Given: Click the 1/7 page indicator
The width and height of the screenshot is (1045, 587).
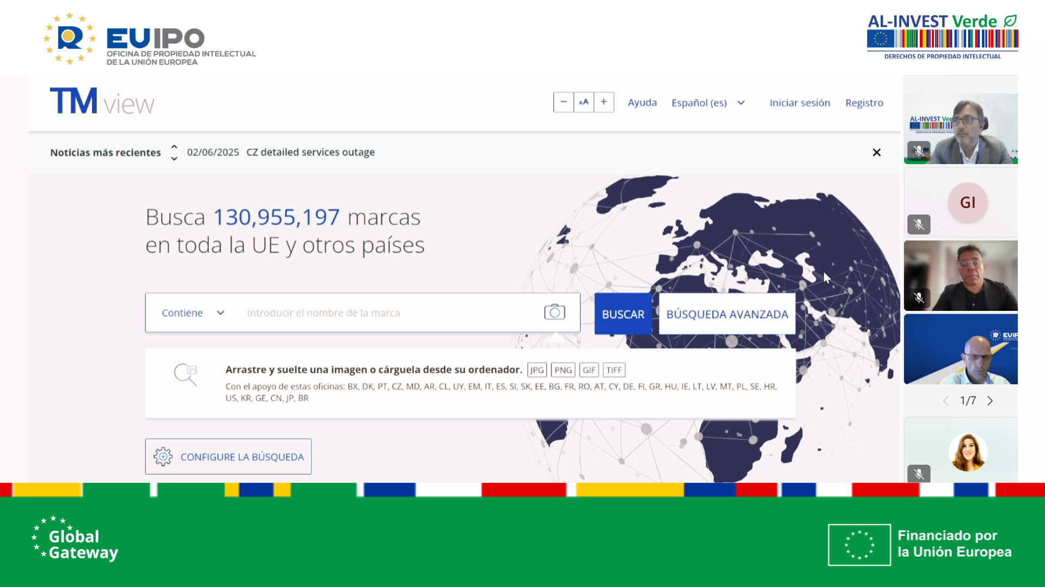Looking at the screenshot, I should [968, 401].
